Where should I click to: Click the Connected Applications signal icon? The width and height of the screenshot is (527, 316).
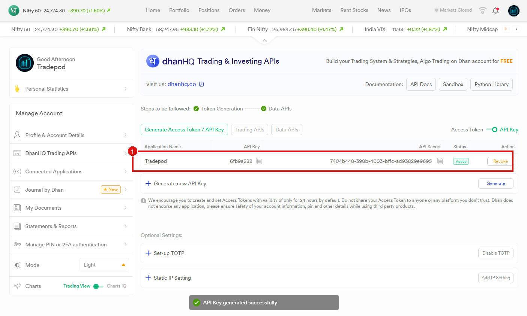coord(17,171)
